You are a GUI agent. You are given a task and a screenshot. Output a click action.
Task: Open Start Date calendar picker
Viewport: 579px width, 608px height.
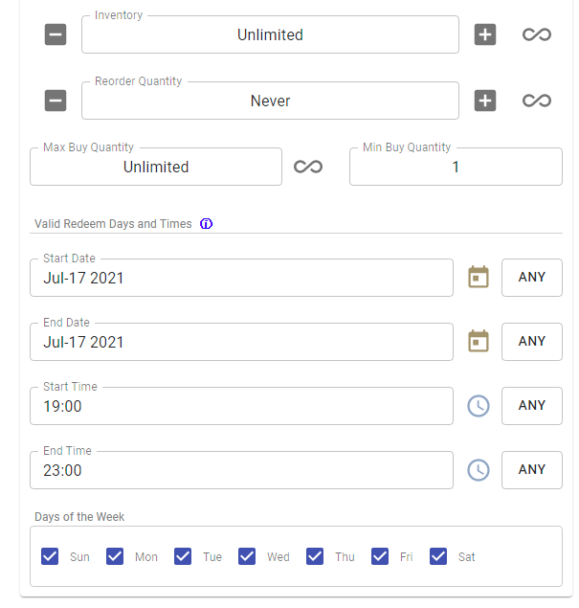coord(478,278)
